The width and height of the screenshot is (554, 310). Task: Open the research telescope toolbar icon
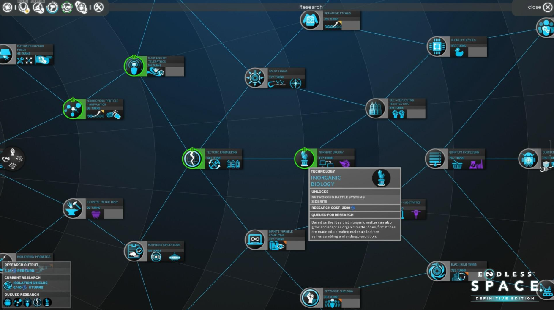click(x=37, y=7)
